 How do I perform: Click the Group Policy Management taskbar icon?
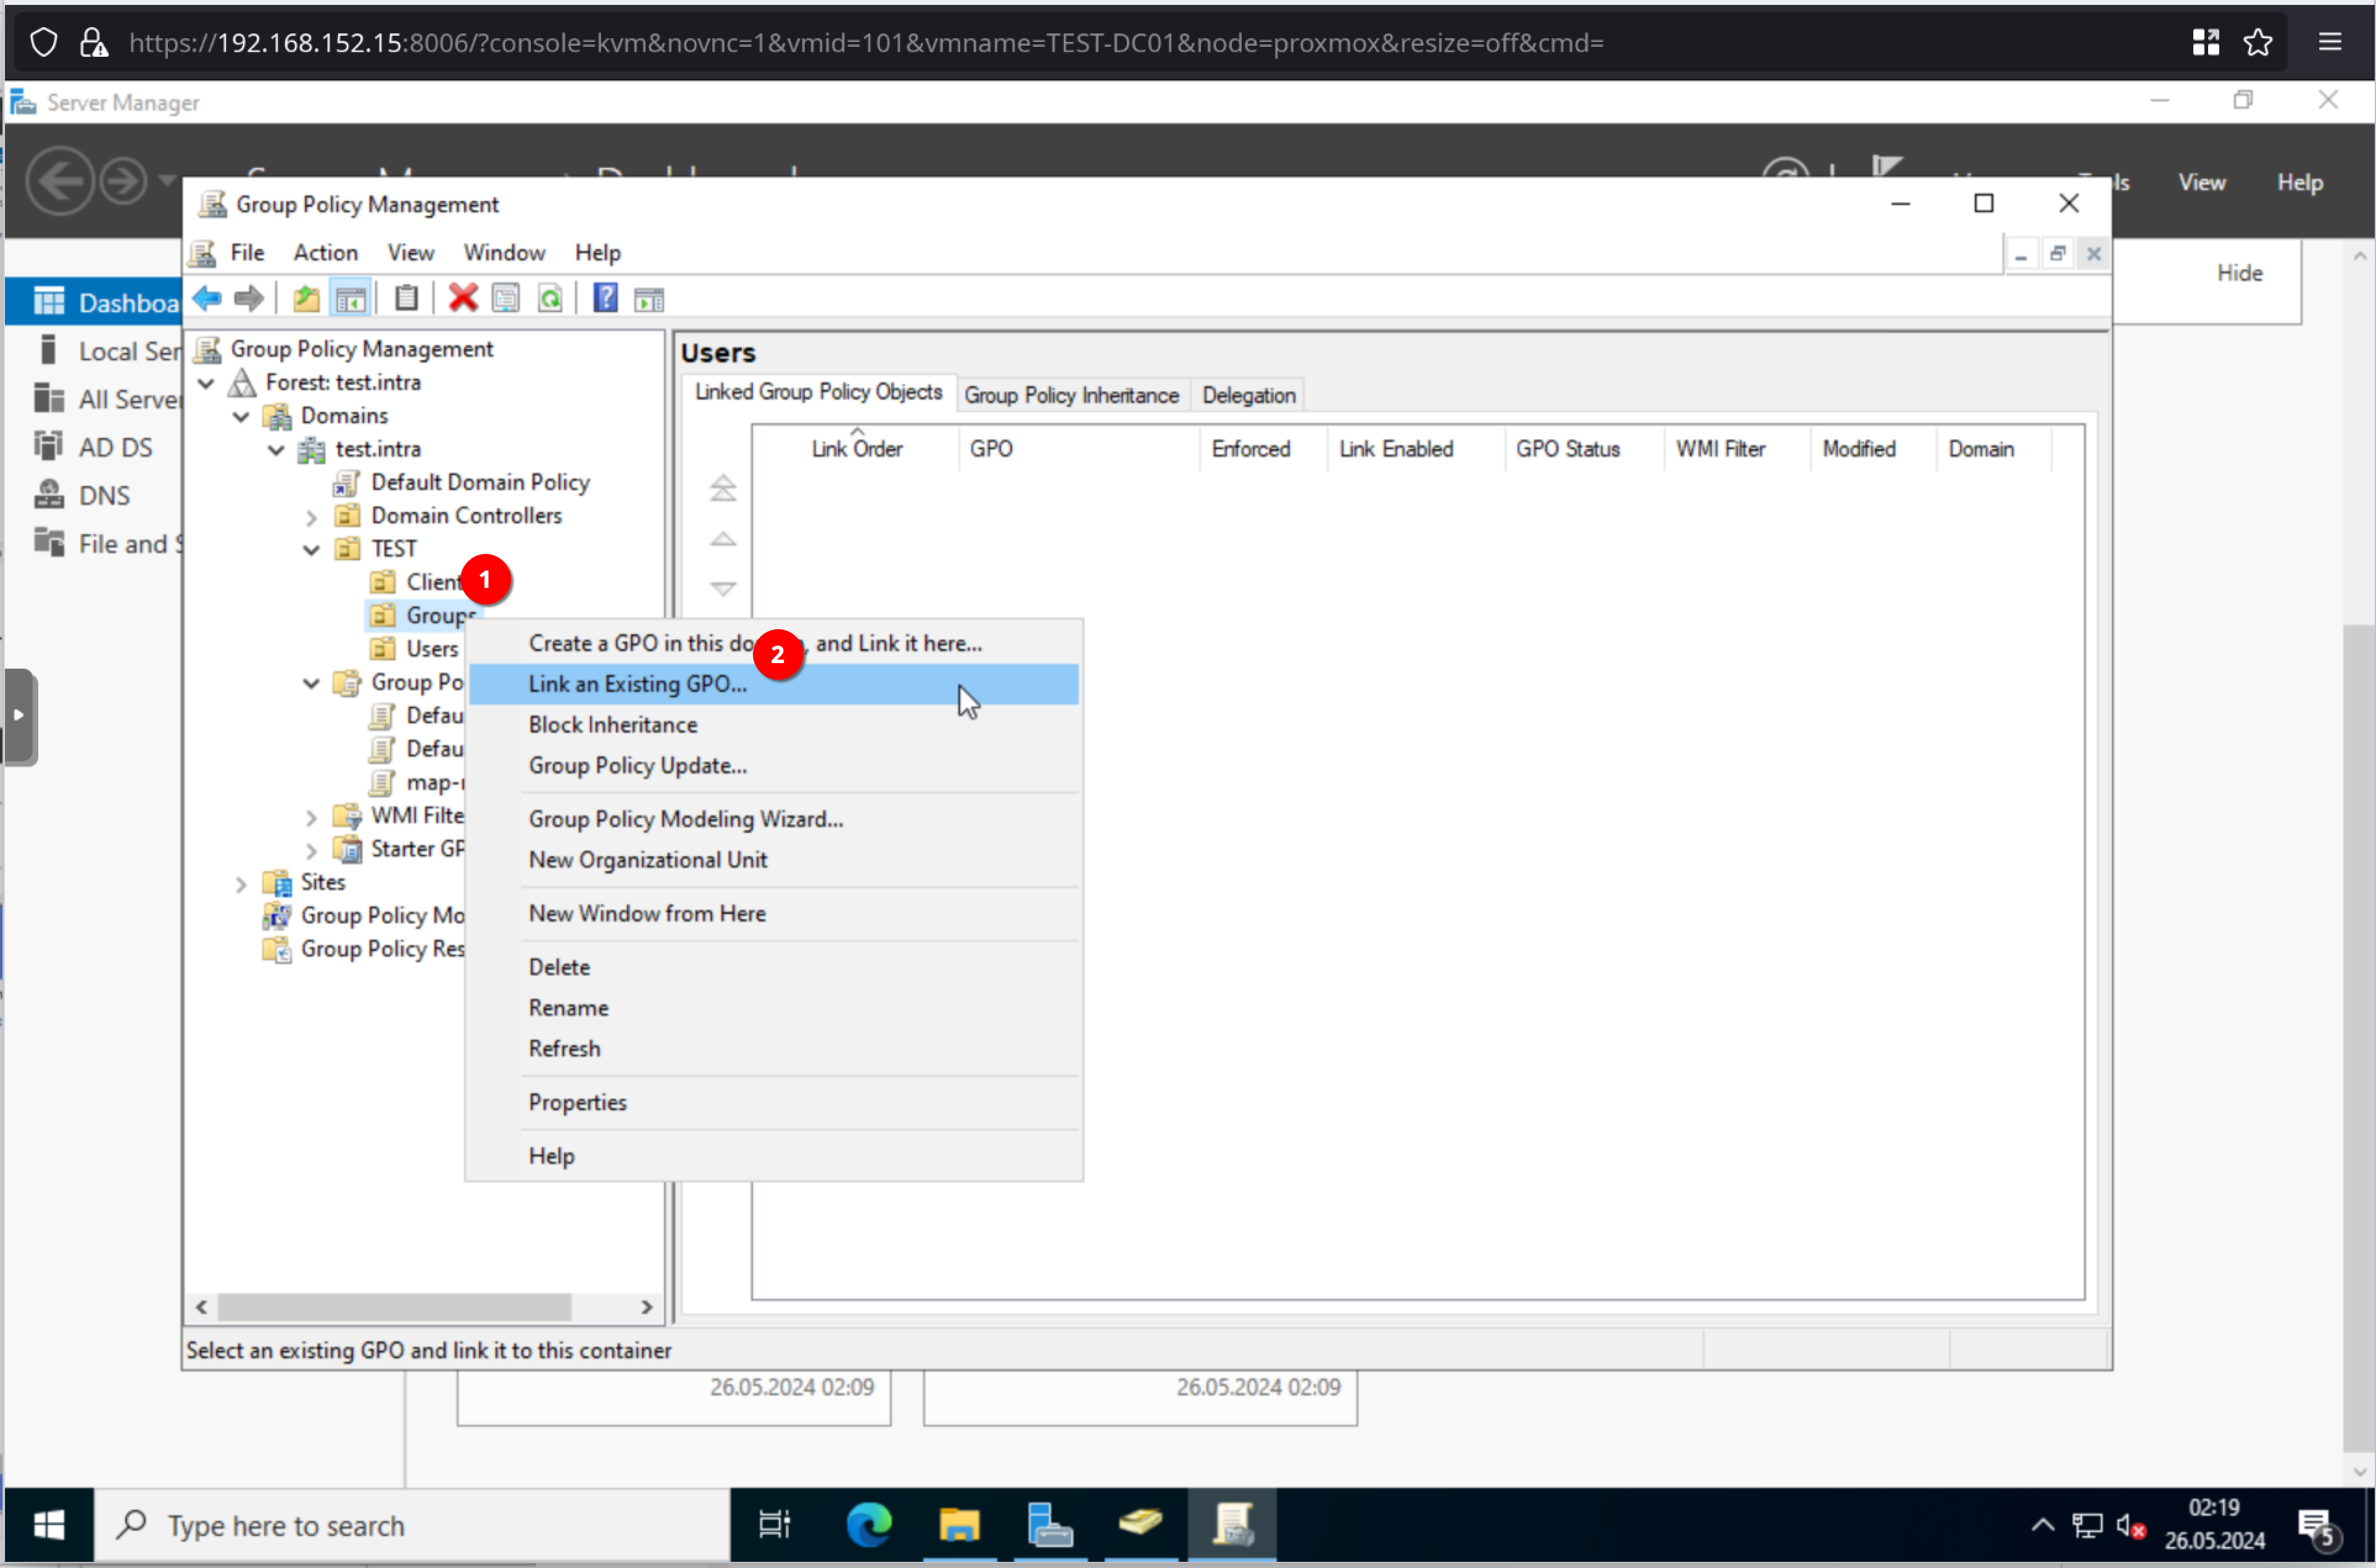coord(1232,1526)
